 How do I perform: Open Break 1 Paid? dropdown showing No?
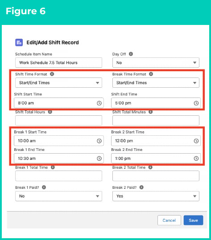(58, 196)
